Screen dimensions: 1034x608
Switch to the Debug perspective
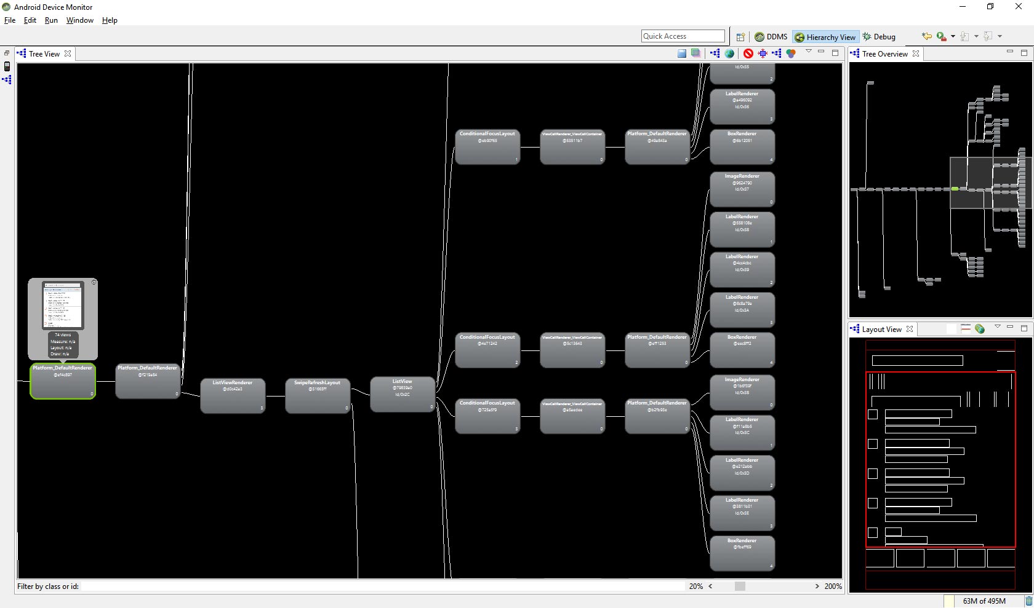click(x=879, y=37)
